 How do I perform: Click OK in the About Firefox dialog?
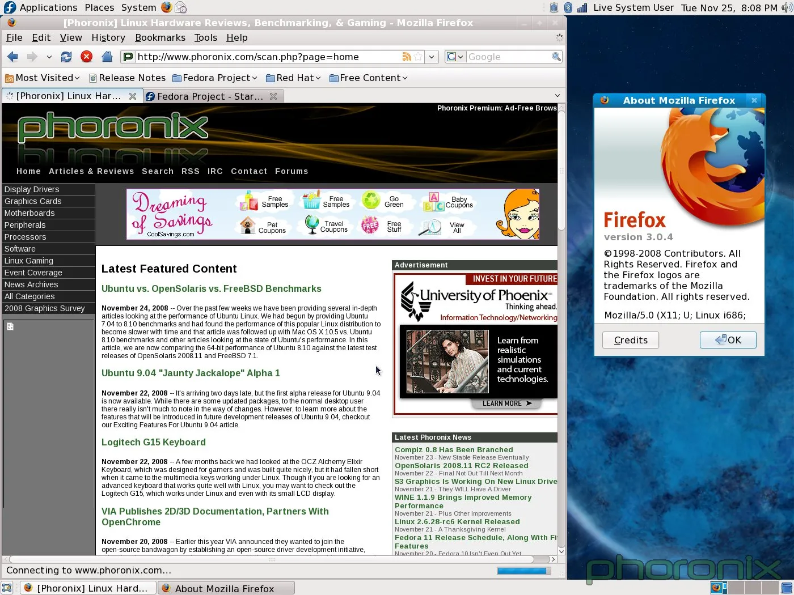point(728,340)
